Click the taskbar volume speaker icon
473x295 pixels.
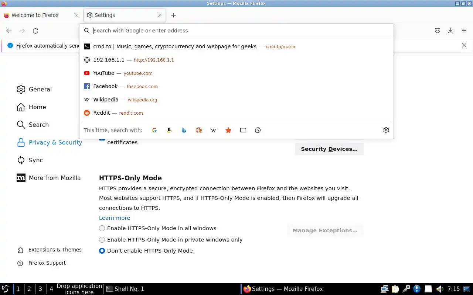439,289
